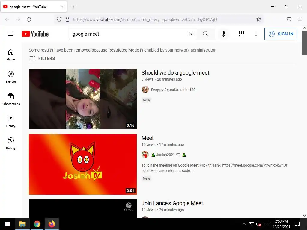Open the shield tracking protection panel

click(59, 19)
